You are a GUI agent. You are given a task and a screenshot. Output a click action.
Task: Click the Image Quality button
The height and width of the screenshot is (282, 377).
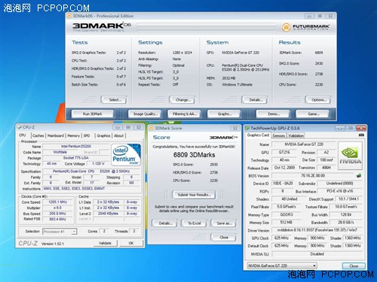146,114
